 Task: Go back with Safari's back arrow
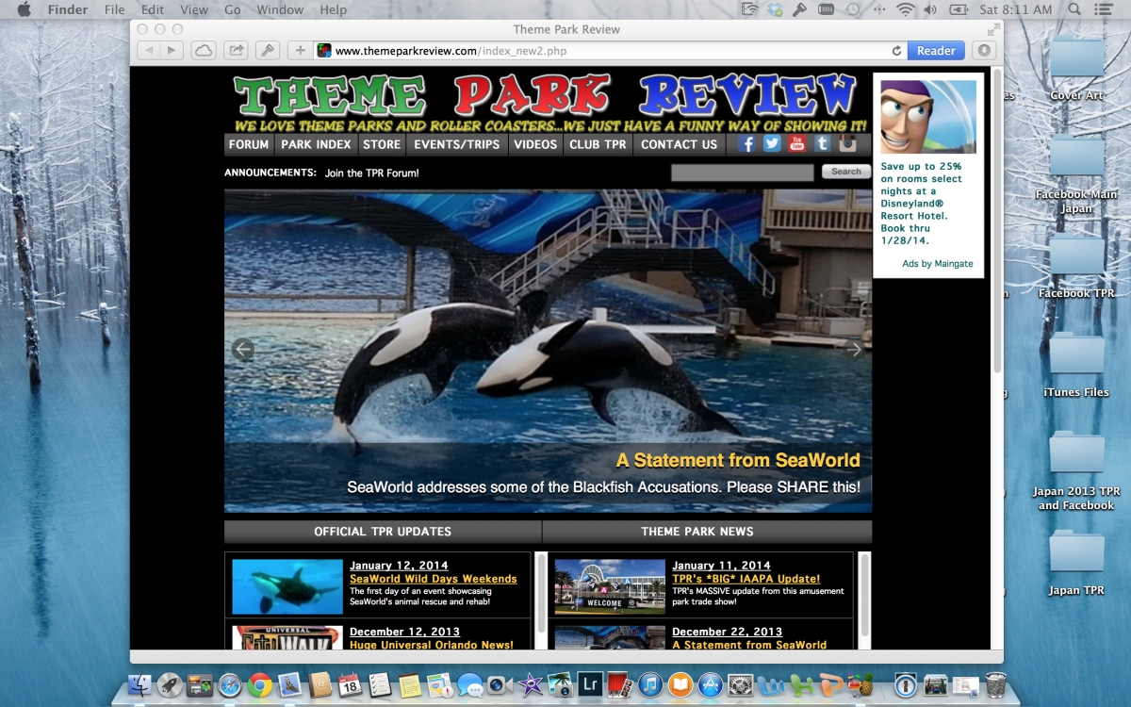coord(149,51)
